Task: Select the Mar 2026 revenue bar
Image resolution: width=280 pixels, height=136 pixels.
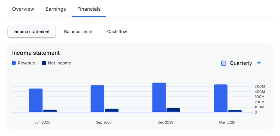Action: [x=221, y=98]
